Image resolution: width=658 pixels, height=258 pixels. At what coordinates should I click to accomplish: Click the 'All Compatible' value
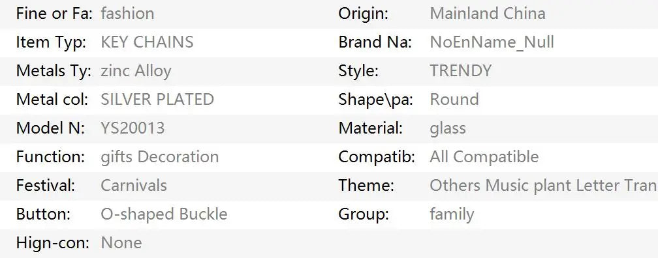(484, 157)
